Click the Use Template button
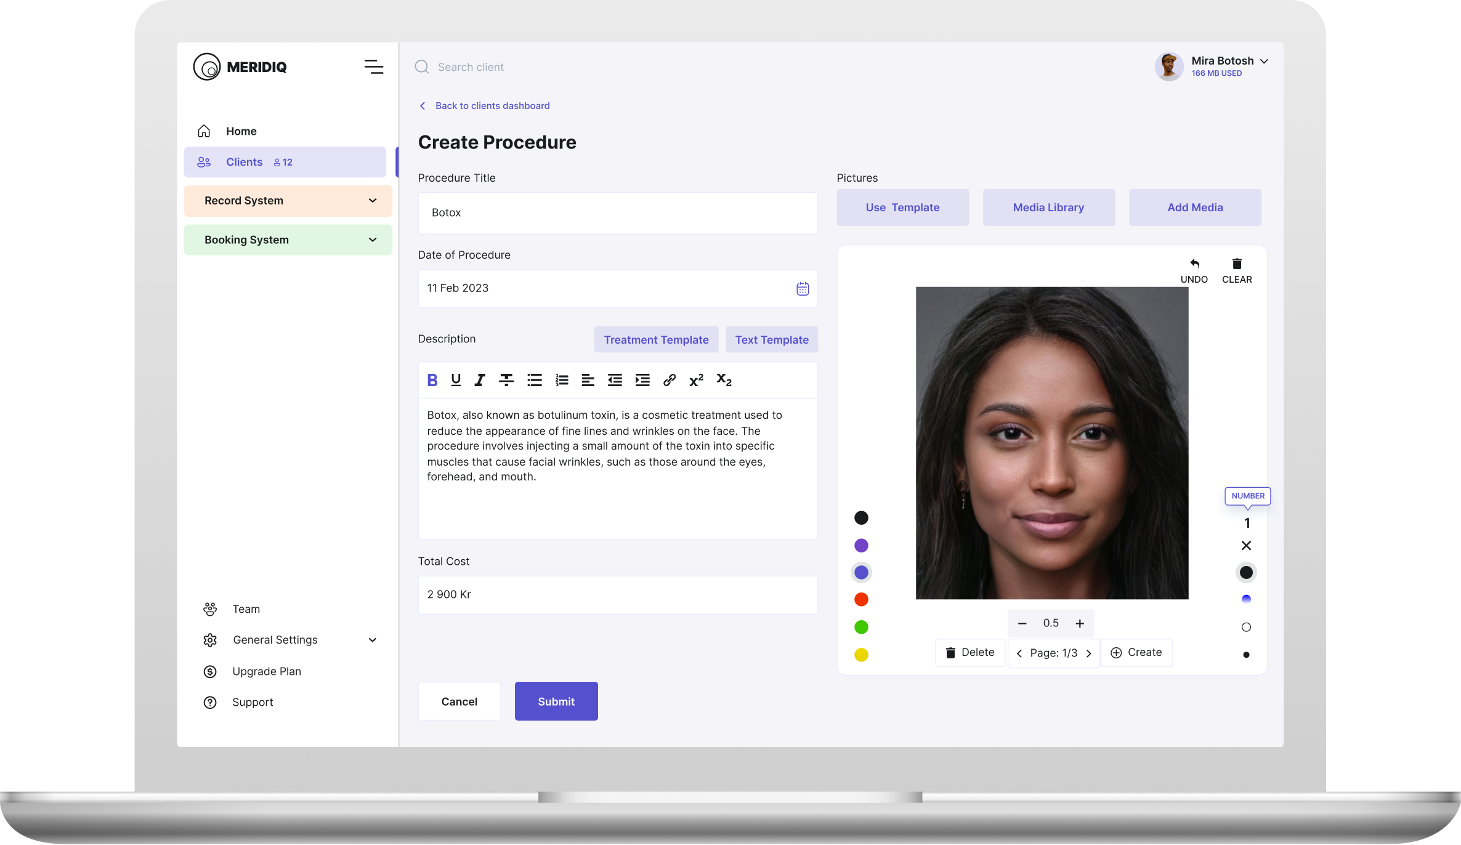1461x845 pixels. [x=903, y=207]
